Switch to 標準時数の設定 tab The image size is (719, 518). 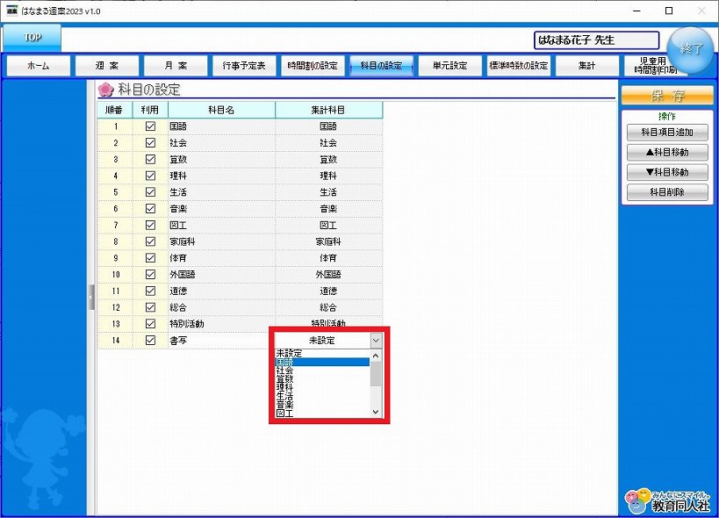click(519, 66)
